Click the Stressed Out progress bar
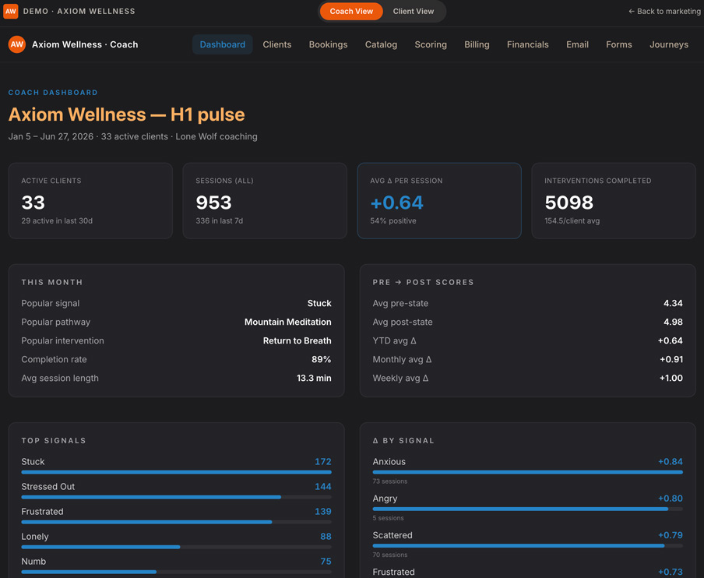 click(x=177, y=497)
